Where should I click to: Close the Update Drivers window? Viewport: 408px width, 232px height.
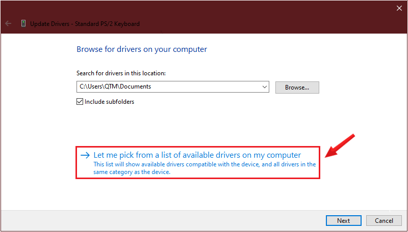[399, 8]
